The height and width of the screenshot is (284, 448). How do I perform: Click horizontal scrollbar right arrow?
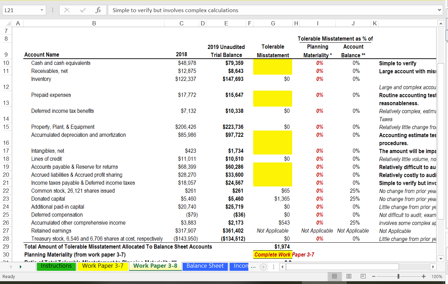pos(433,267)
